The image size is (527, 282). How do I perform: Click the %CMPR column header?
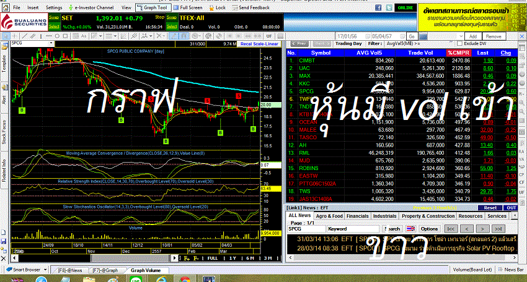click(x=459, y=53)
